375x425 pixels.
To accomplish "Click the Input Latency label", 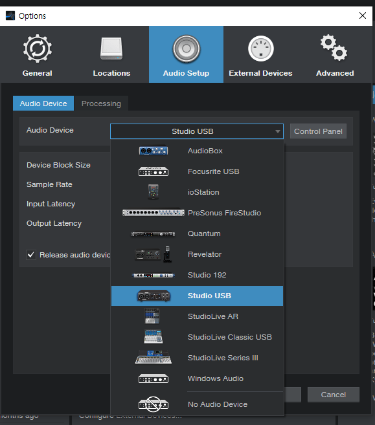I will click(x=51, y=204).
